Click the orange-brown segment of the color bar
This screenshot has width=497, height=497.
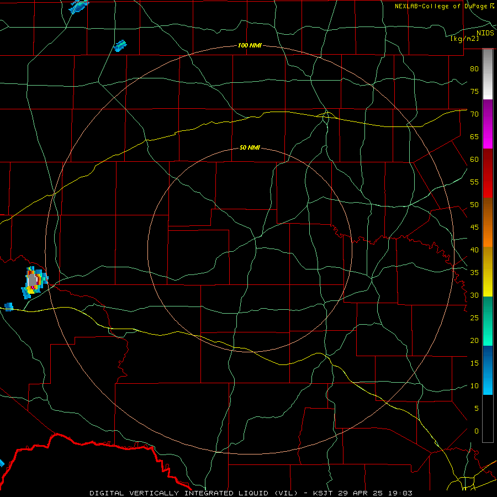click(488, 223)
